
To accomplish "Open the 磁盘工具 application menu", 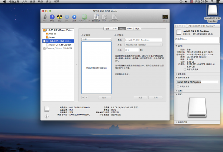I will 14,1.
